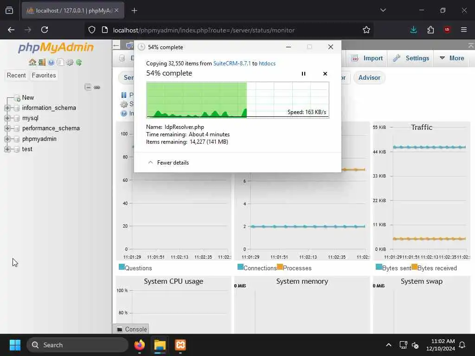Open the More dropdown menu

(452, 58)
